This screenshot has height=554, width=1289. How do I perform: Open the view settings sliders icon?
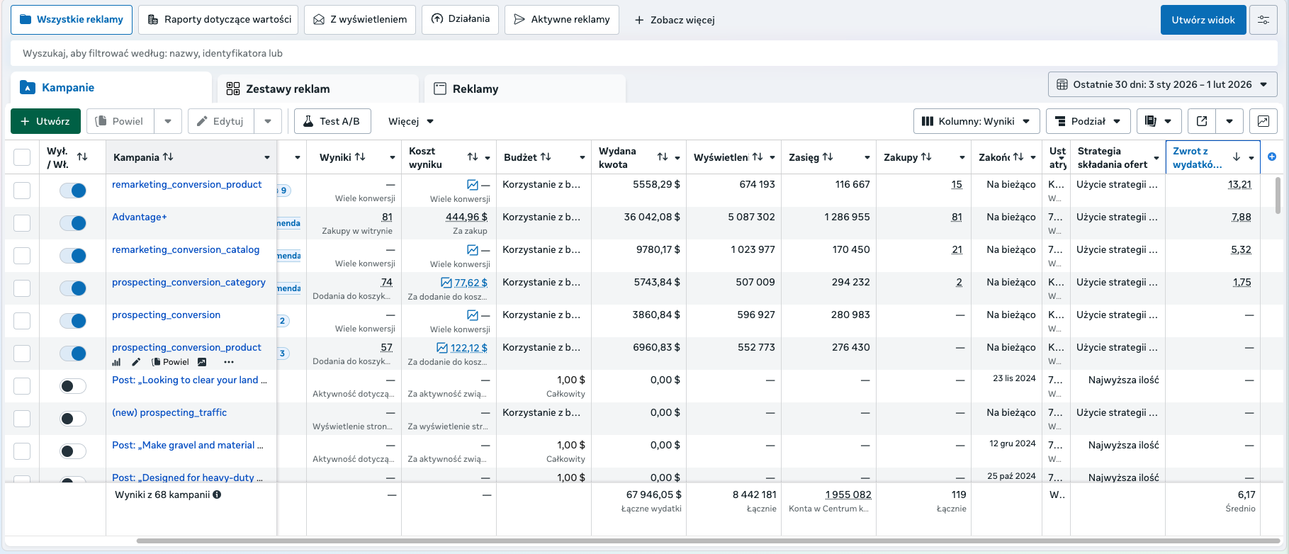coord(1263,20)
